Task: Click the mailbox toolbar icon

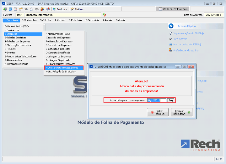Action: point(48,9)
